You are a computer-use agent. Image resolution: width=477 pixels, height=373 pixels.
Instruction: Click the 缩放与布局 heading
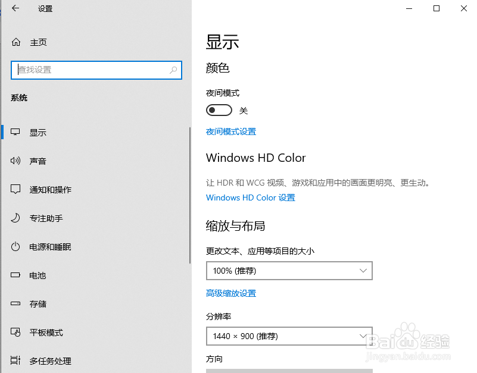point(235,226)
